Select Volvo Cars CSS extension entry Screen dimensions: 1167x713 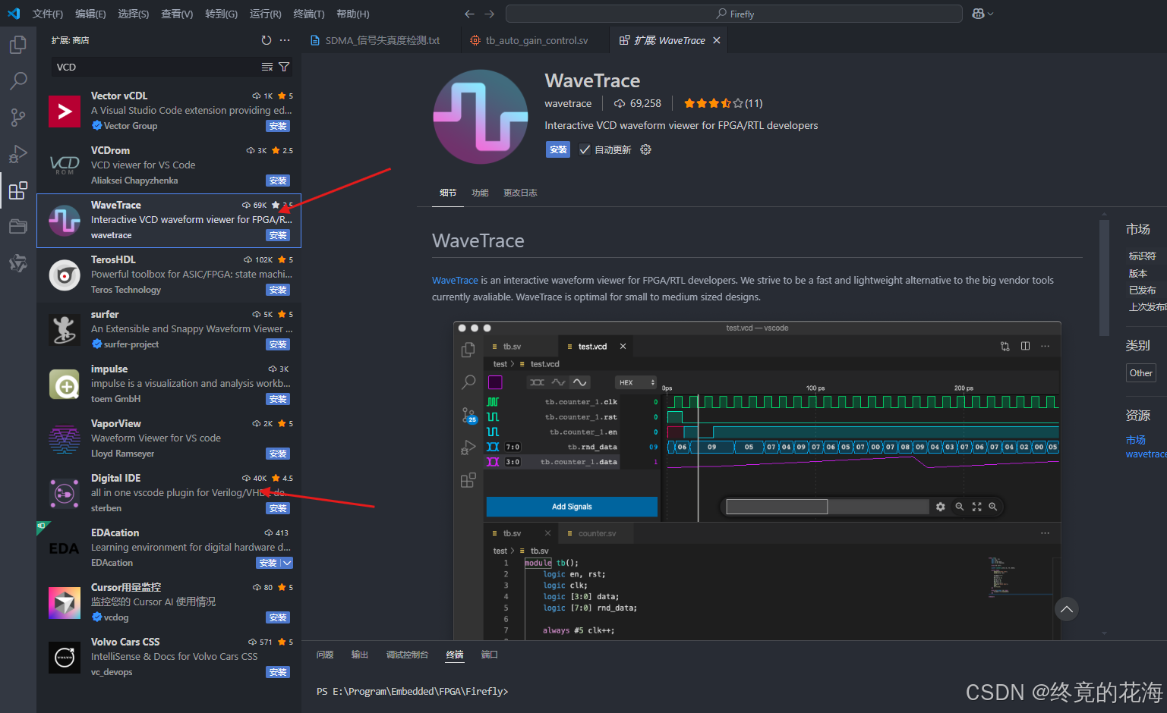tap(169, 657)
